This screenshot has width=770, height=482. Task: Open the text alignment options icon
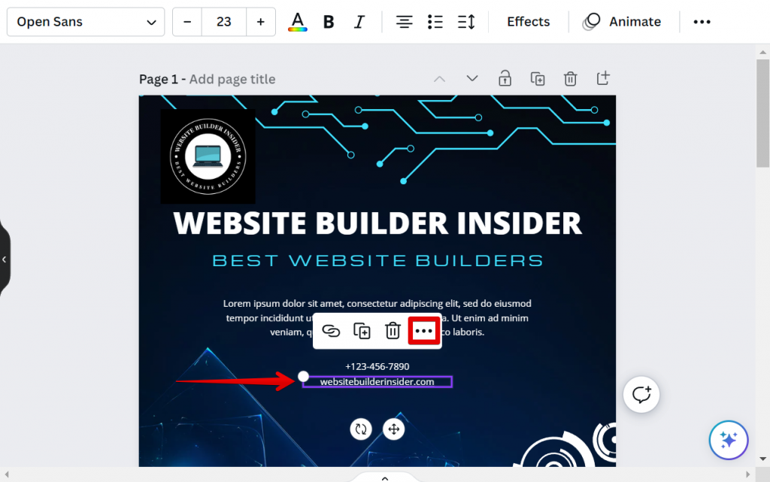pyautogui.click(x=404, y=22)
